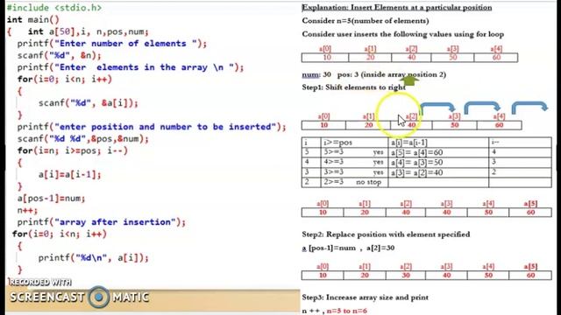The width and height of the screenshot is (561, 315).
Task: Click the array cell containing value 30
Action: [x=406, y=276]
